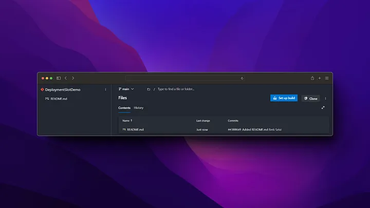This screenshot has height=208, width=370.
Task: Go back with the browser back arrow
Action: click(66, 78)
